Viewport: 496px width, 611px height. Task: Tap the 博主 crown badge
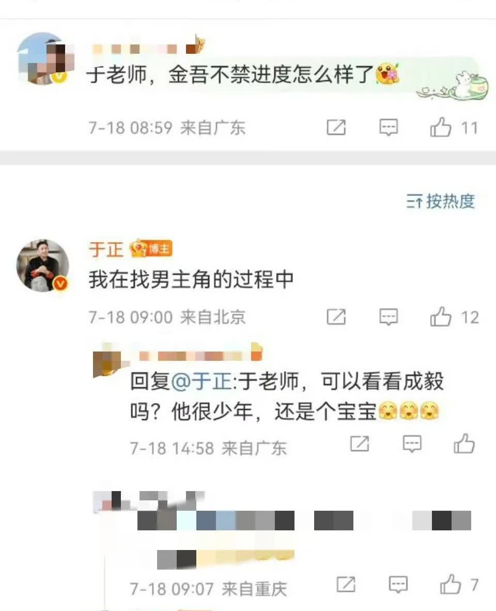(x=151, y=249)
